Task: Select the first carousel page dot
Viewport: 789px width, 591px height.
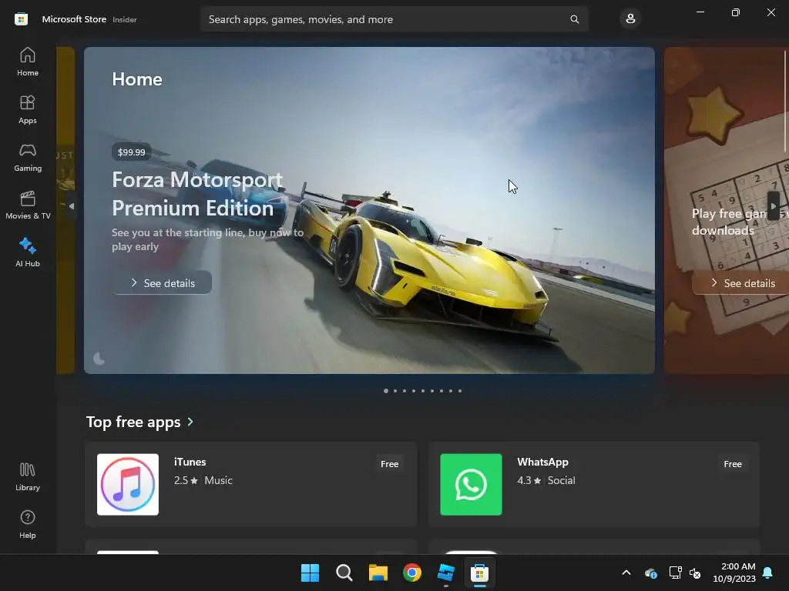Action: click(386, 390)
